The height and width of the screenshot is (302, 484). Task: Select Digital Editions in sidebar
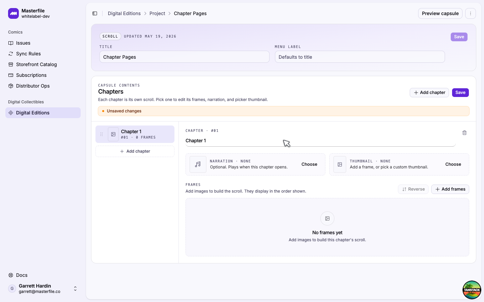43,113
